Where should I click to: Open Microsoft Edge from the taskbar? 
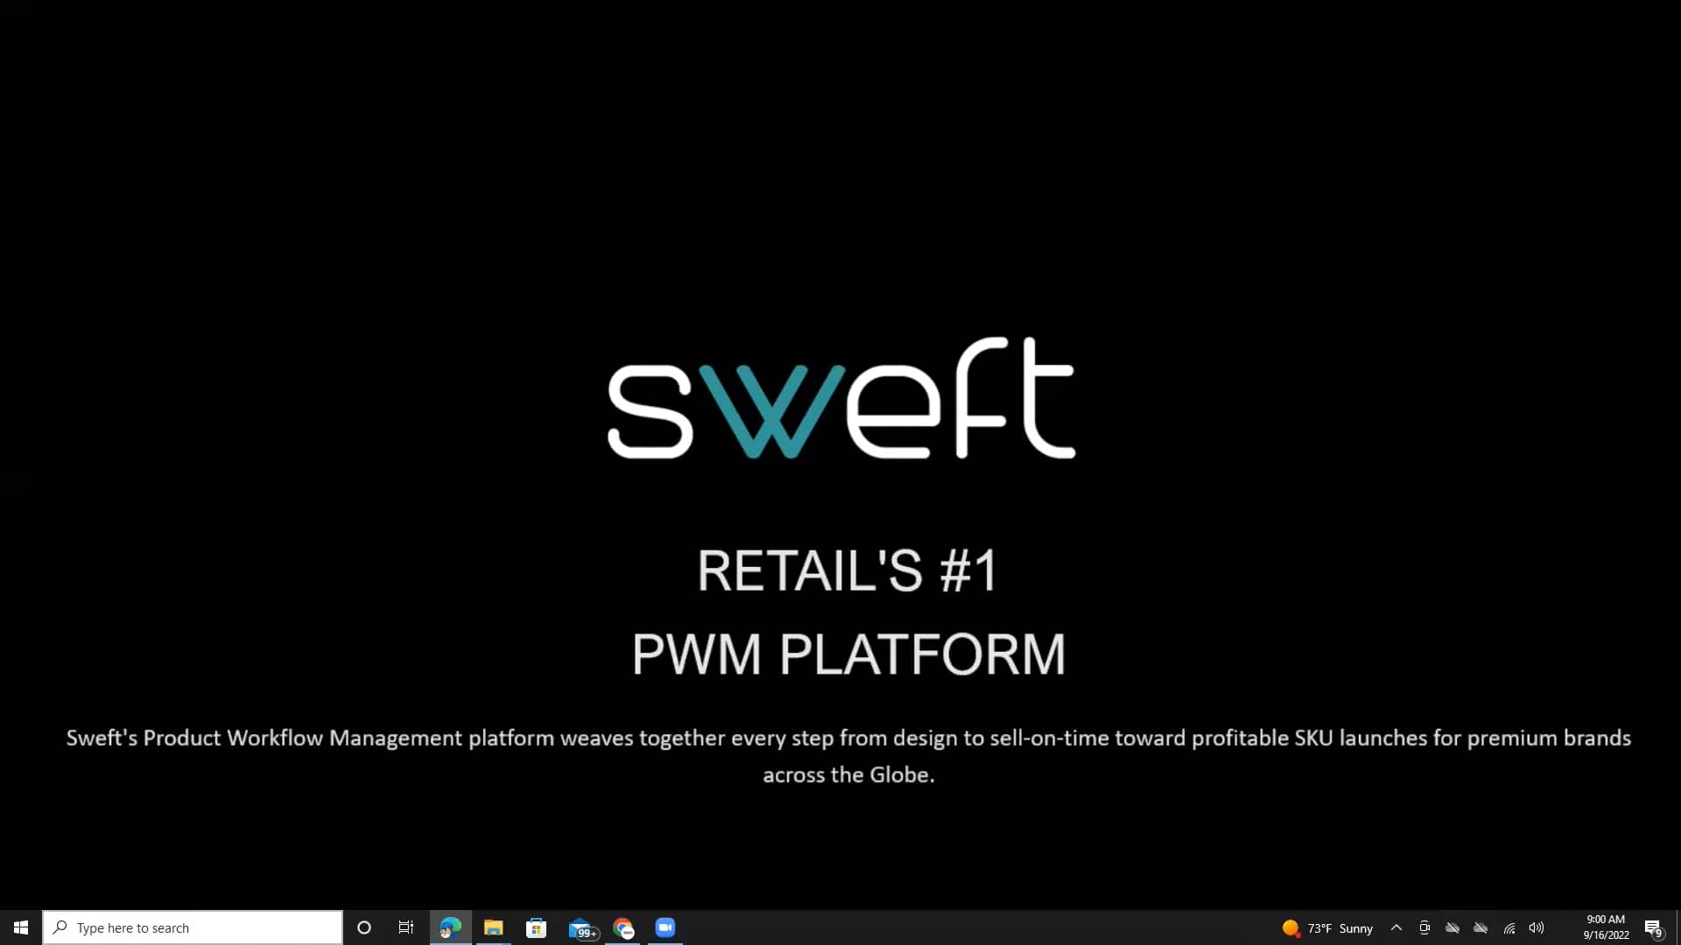[450, 927]
